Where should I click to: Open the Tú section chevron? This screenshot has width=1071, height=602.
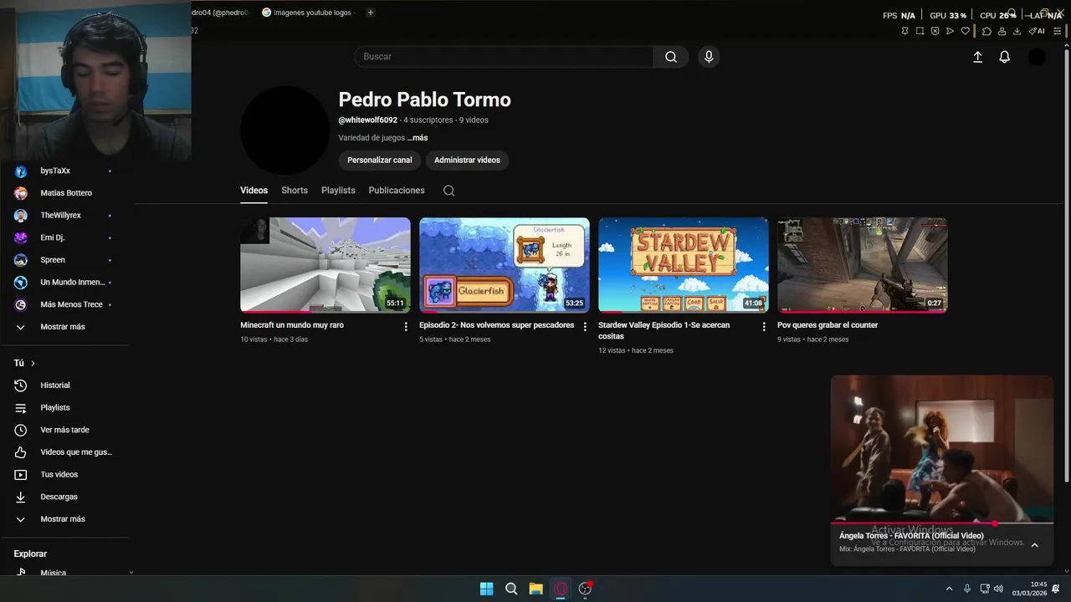click(x=33, y=363)
